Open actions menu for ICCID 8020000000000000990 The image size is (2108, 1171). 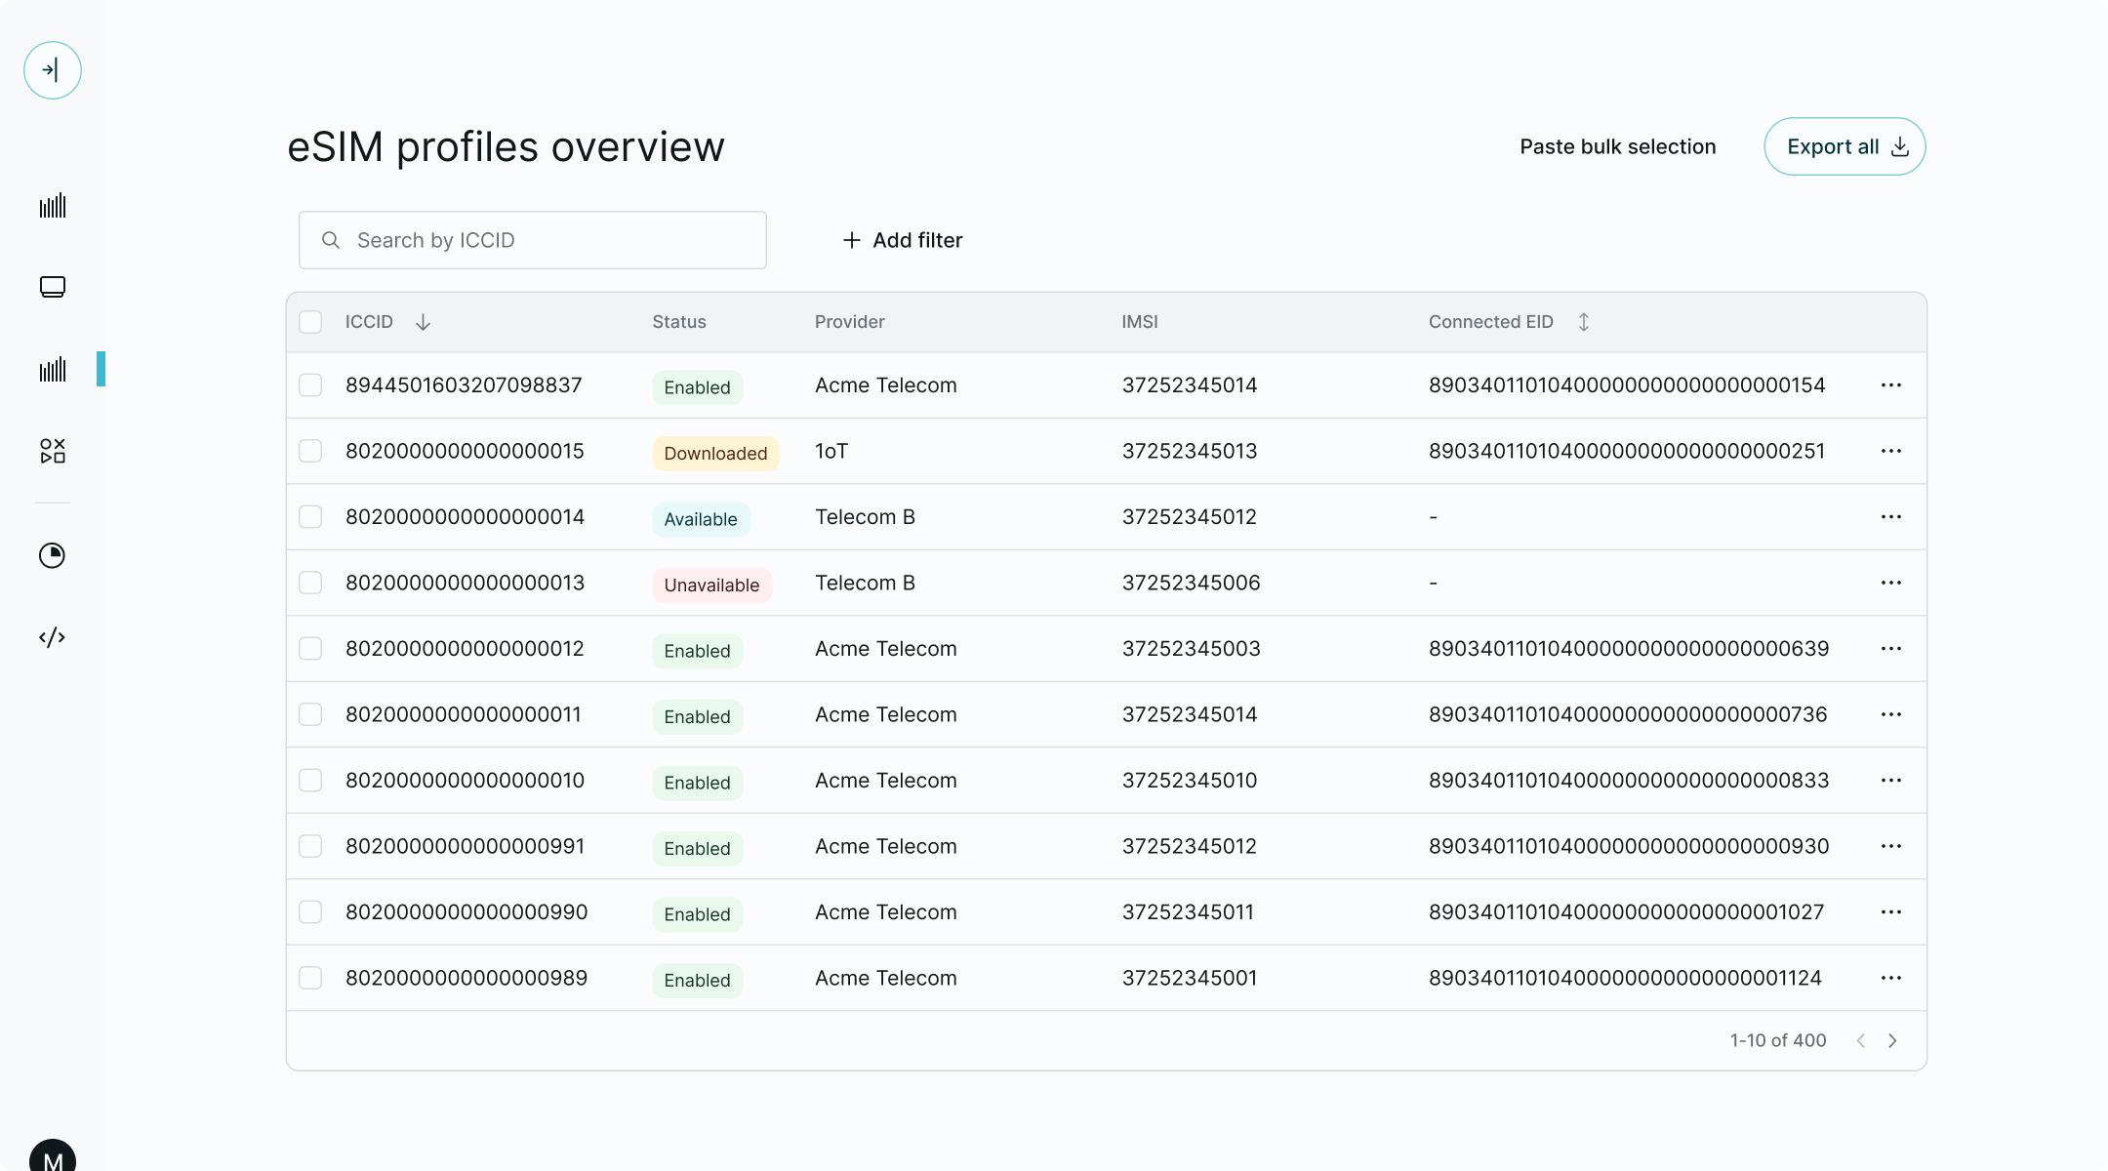tap(1891, 912)
